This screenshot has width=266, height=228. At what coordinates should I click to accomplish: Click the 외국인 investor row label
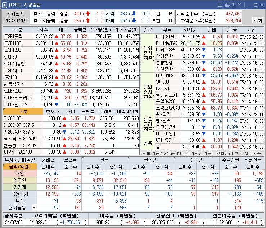[20, 180]
